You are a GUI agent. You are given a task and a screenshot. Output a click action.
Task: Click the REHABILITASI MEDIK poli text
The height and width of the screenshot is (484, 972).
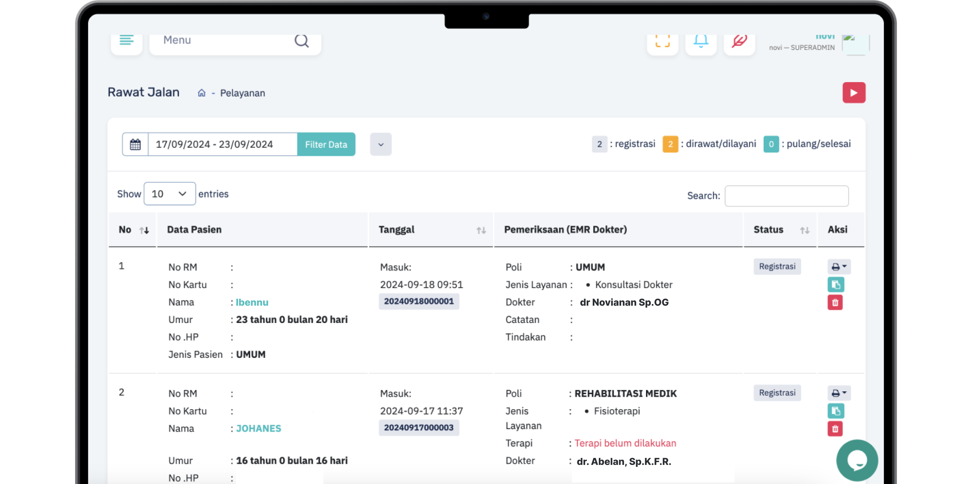point(625,394)
